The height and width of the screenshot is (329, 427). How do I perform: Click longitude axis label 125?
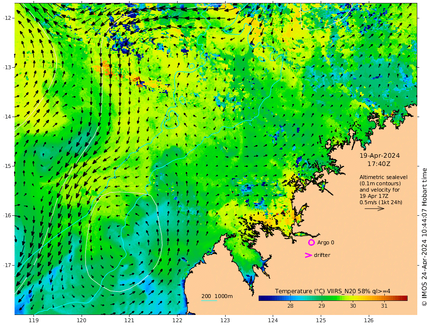pos(321,320)
